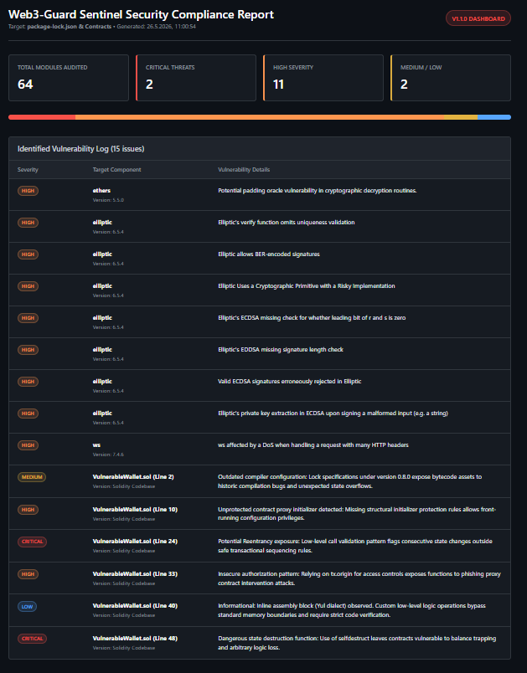Click the MEDIUM severity badge
The height and width of the screenshot is (673, 527).
32,477
